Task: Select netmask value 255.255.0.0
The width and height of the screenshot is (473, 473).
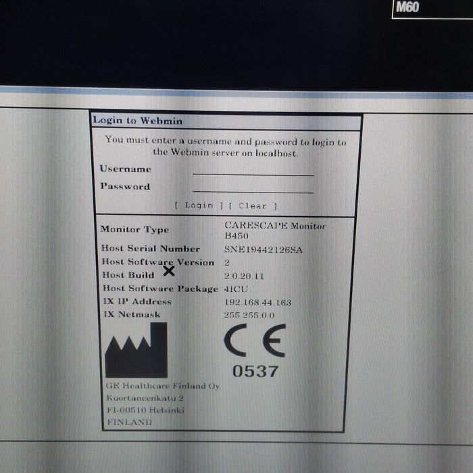Action: pyautogui.click(x=249, y=316)
